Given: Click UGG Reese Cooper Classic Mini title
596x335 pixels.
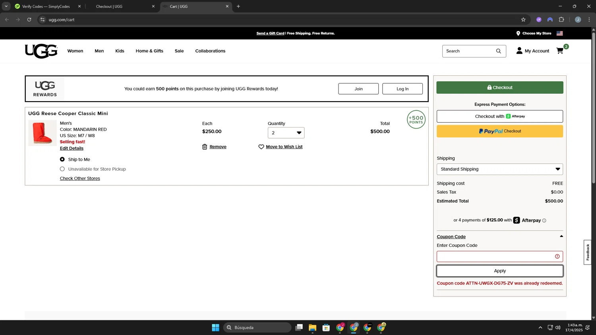Looking at the screenshot, I should click(x=68, y=114).
